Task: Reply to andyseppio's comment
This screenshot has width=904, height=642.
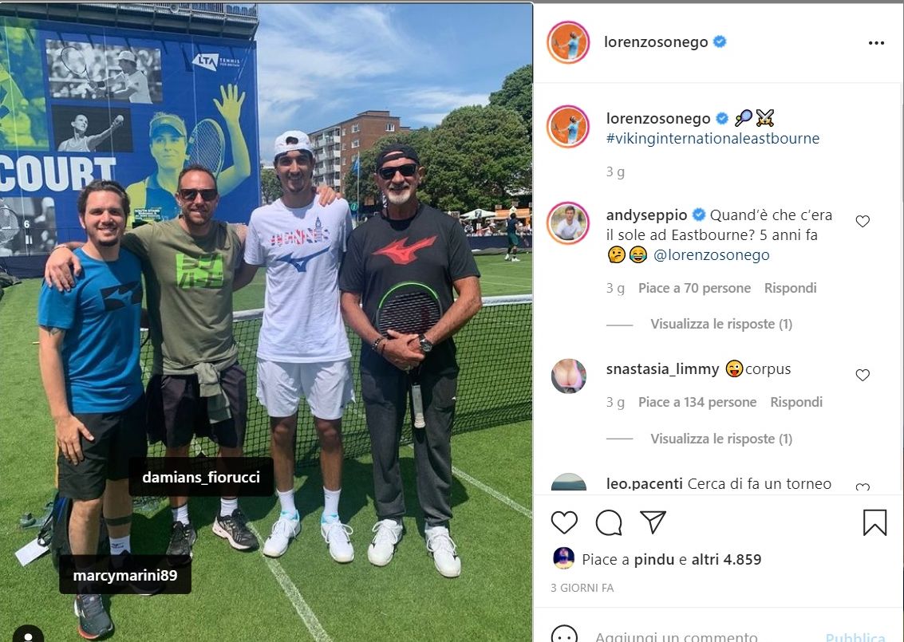Action: coord(790,288)
